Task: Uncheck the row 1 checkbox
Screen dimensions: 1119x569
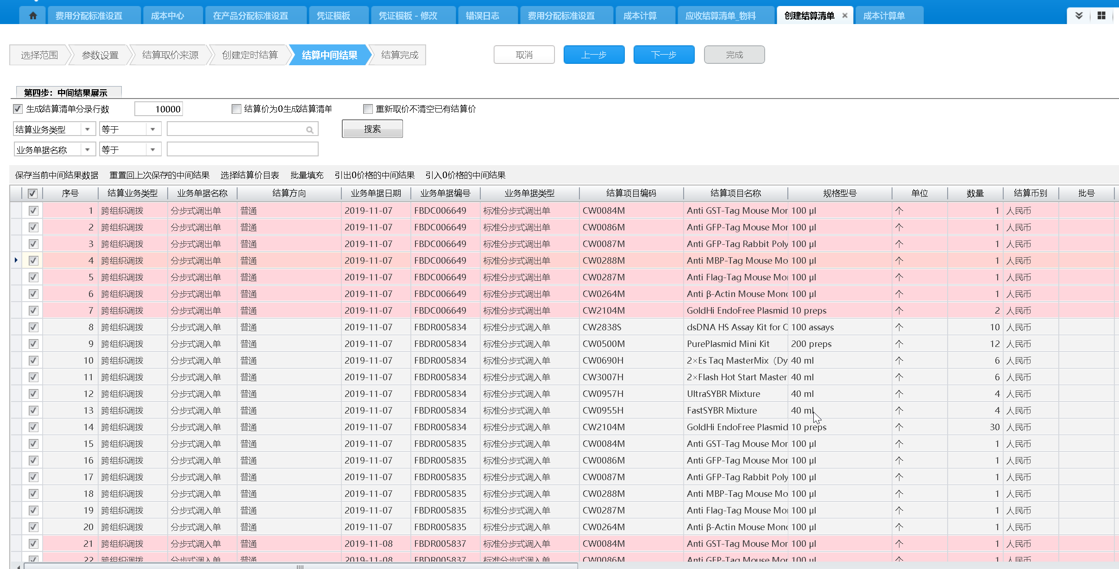Action: point(33,210)
